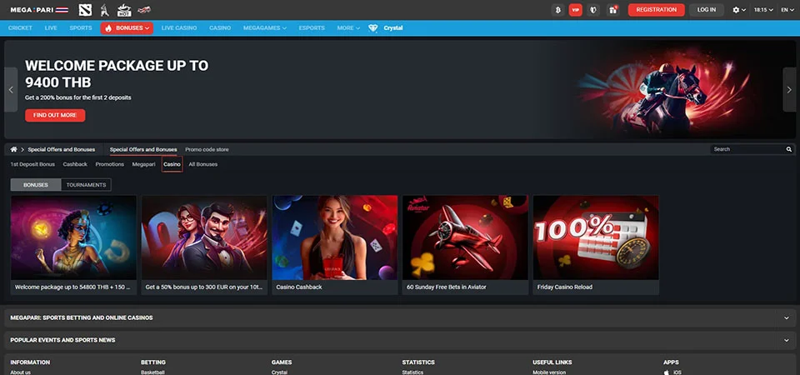Open the EN language dropdown
Screen dimensions: 800x375
786,10
